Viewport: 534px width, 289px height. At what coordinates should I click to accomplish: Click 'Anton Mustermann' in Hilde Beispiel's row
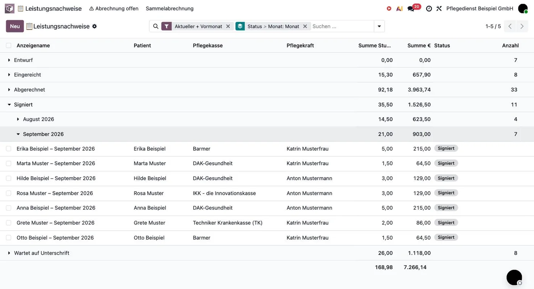(x=309, y=178)
